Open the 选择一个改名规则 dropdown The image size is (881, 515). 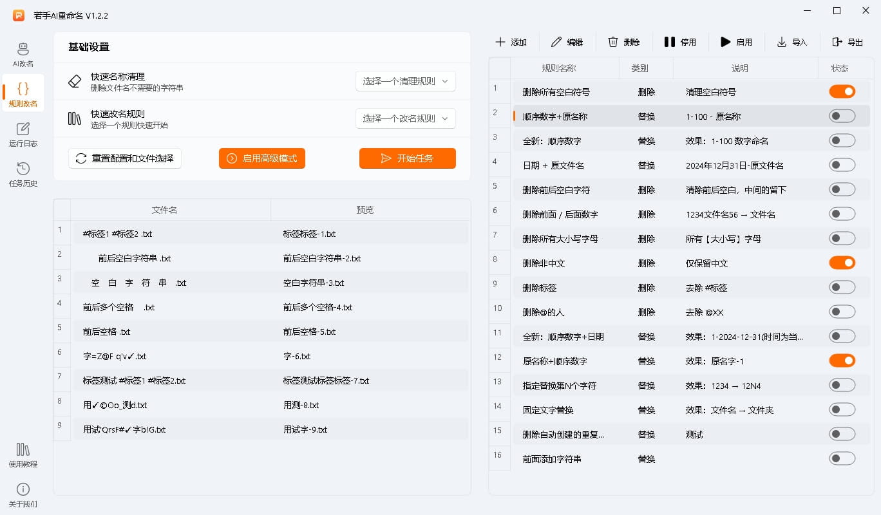[x=406, y=118]
